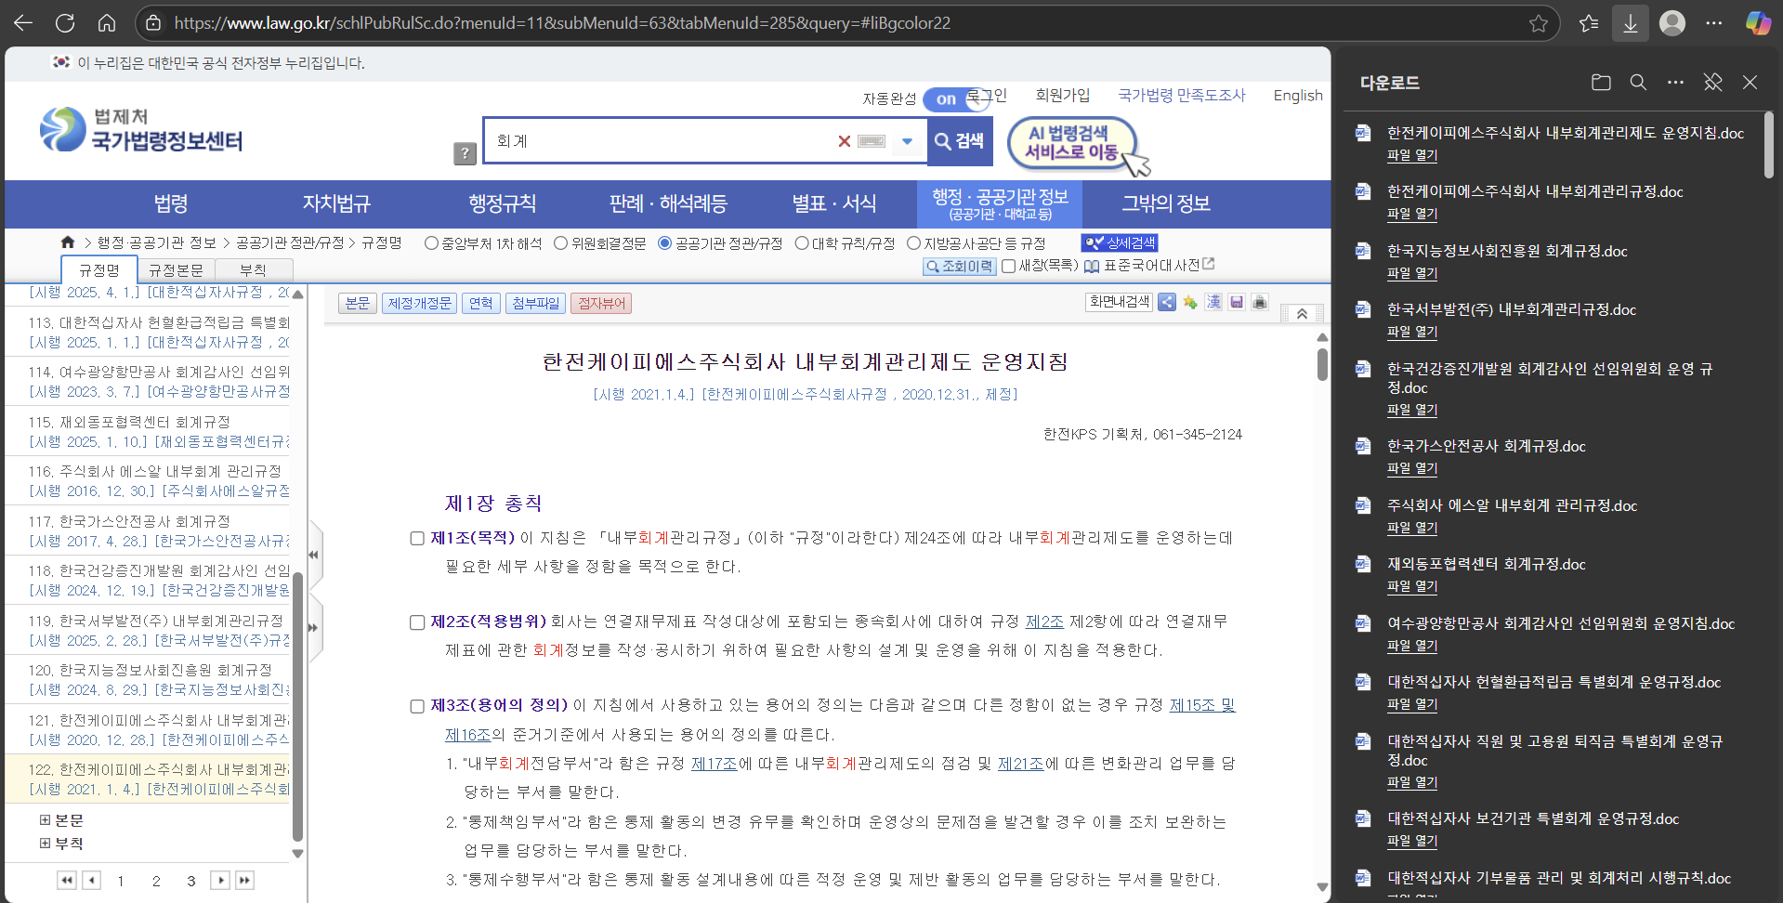This screenshot has height=903, width=1783.
Task: Print the regulation using the printer icon
Action: click(x=1260, y=302)
